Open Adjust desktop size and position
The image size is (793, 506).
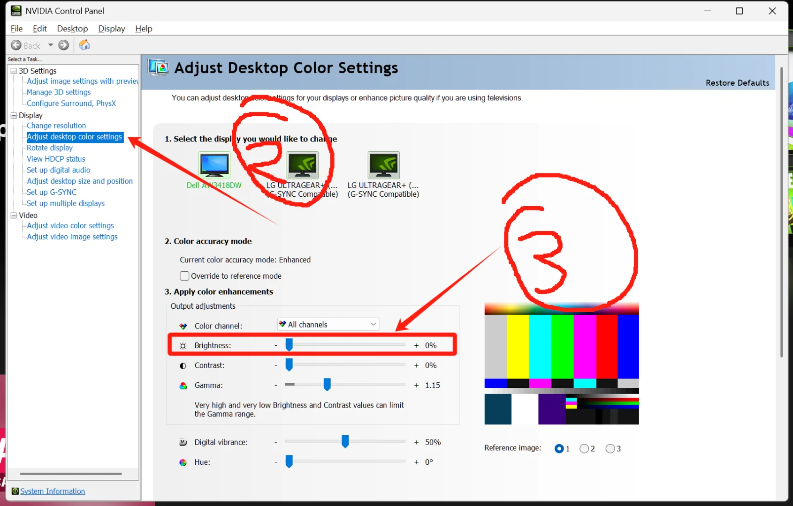tap(80, 181)
